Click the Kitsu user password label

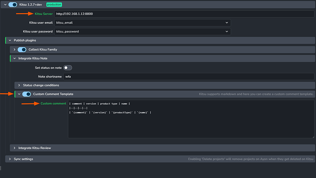coord(38,32)
